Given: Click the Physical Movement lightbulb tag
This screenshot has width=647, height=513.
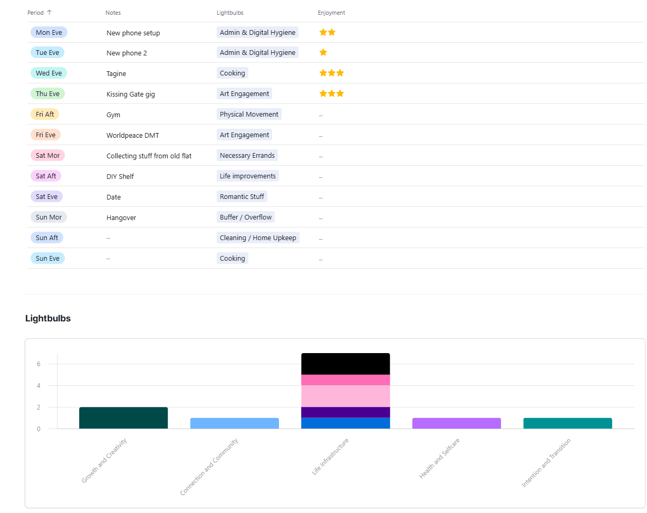Looking at the screenshot, I should pos(249,114).
